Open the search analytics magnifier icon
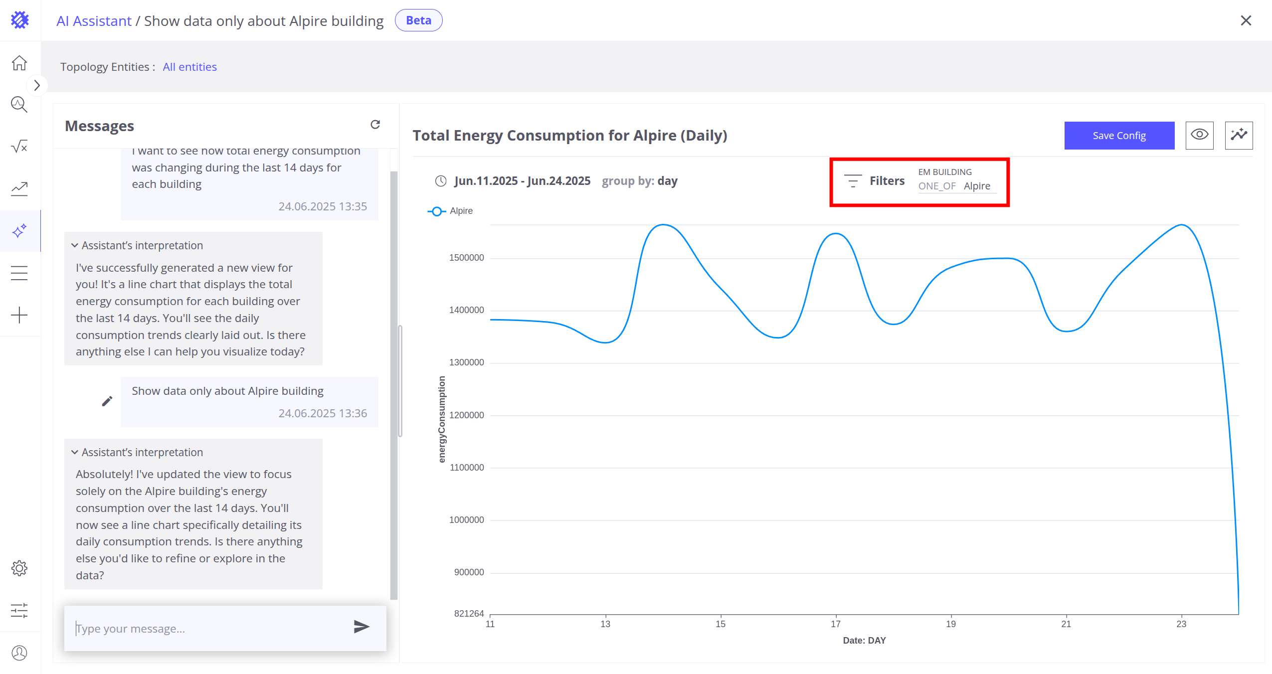This screenshot has height=674, width=1272. [x=19, y=105]
